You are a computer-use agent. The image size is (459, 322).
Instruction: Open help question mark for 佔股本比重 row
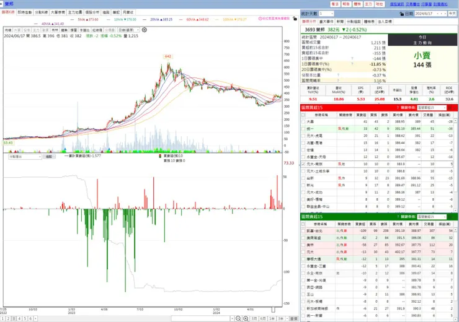click(x=338, y=75)
